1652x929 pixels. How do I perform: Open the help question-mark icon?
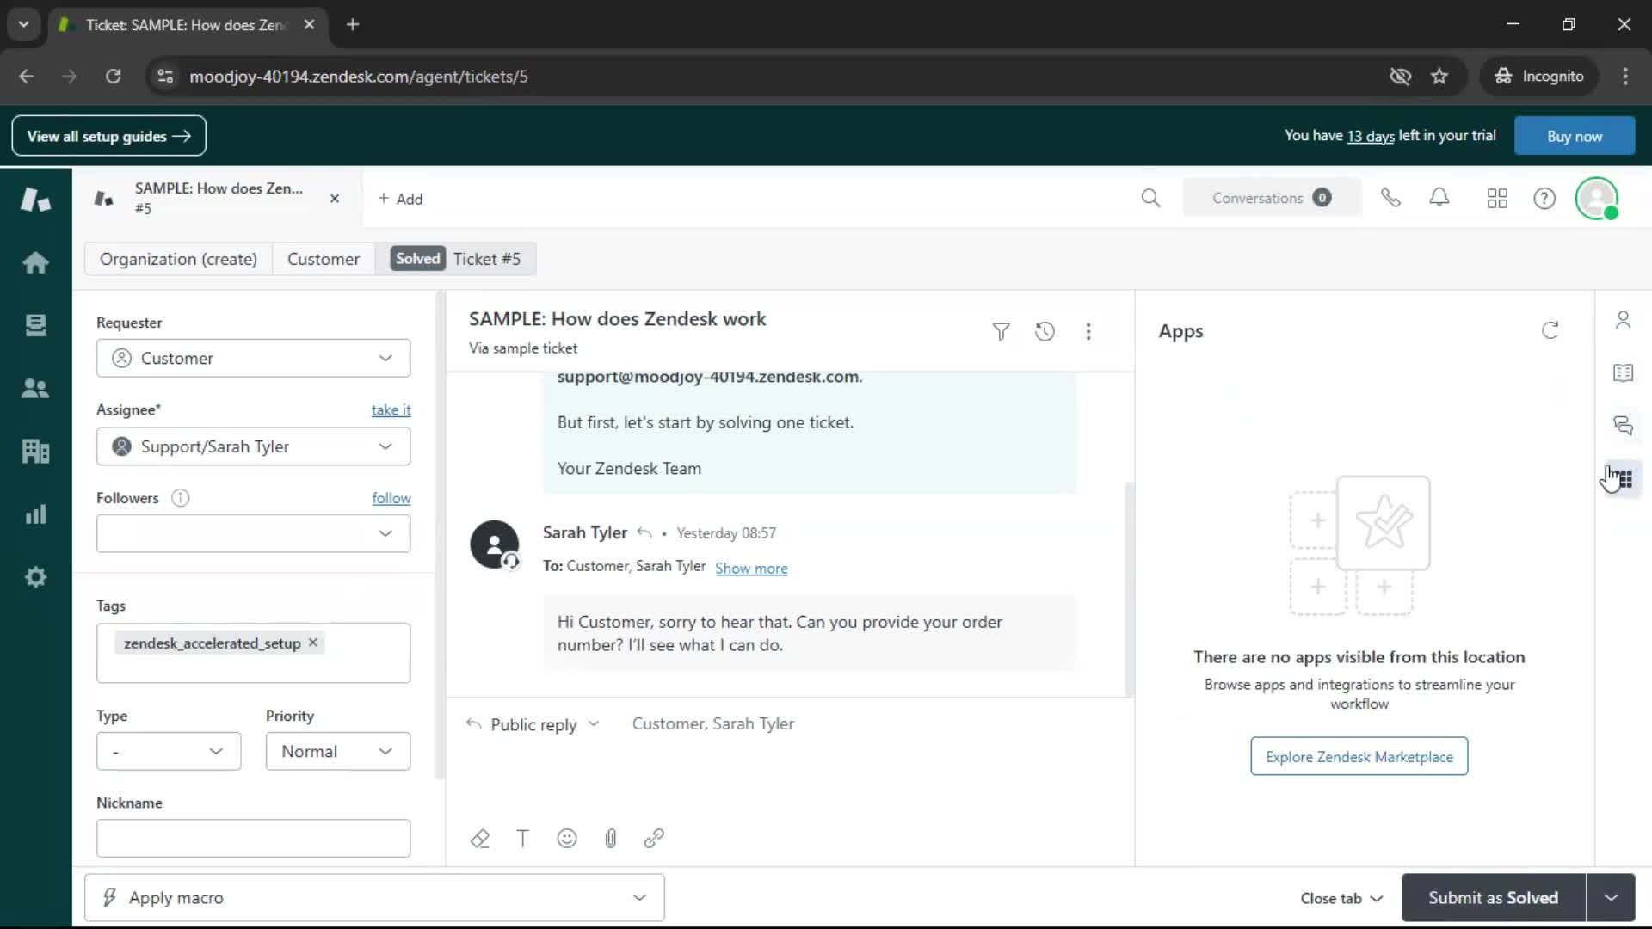[1544, 199]
